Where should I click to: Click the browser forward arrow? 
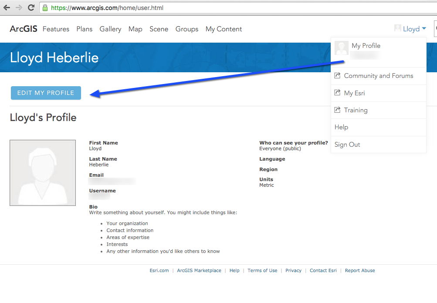pyautogui.click(x=19, y=8)
